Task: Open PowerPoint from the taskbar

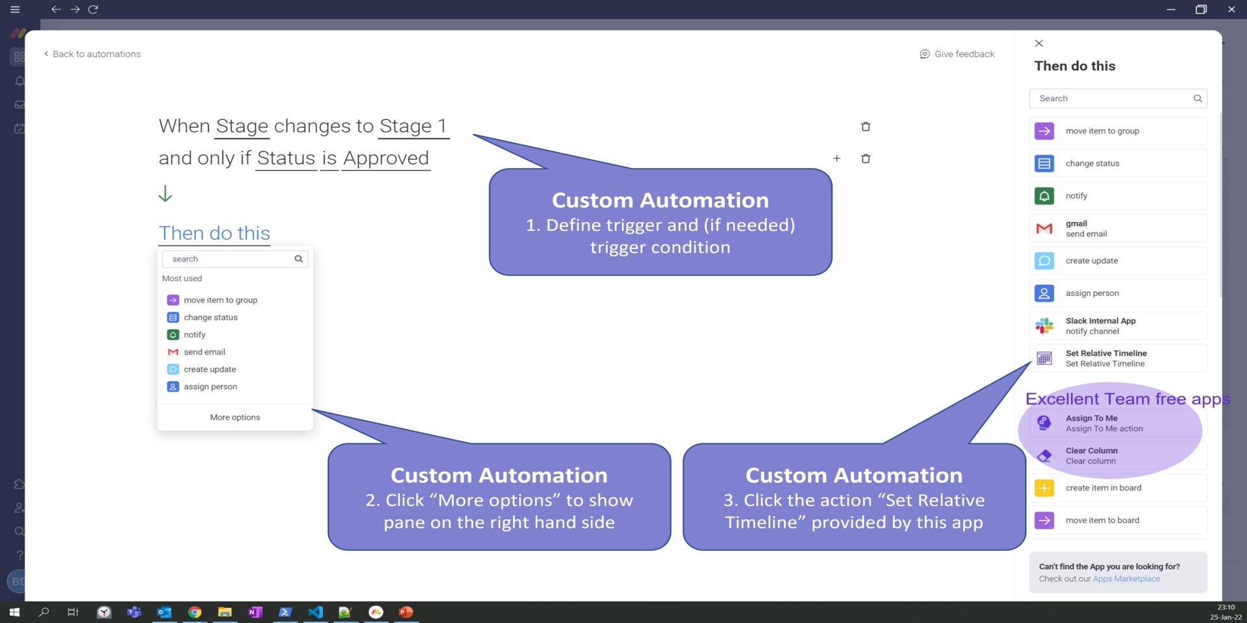Action: tap(406, 612)
